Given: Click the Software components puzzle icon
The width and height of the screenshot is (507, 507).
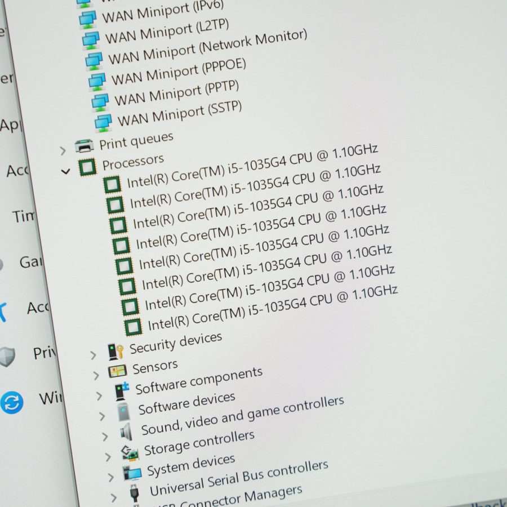Looking at the screenshot, I should click(122, 390).
